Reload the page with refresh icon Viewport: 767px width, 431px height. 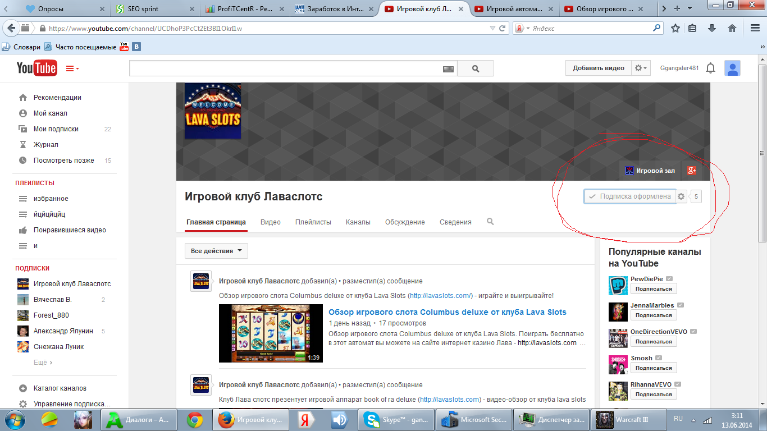503,28
